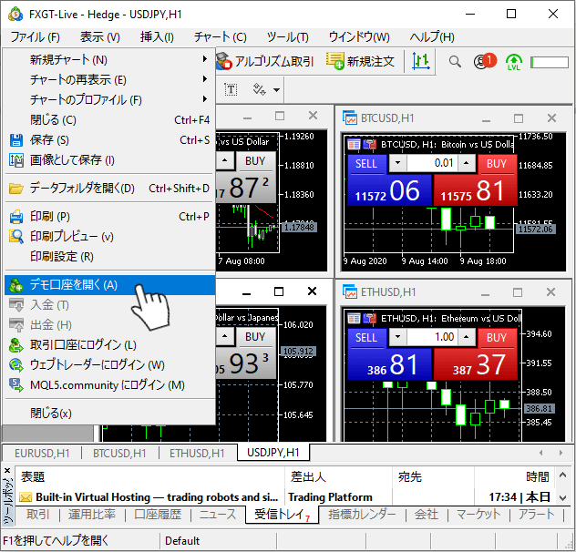Click BUY in the USDJPY chart panel
This screenshot has width=576, height=552.
(x=255, y=337)
